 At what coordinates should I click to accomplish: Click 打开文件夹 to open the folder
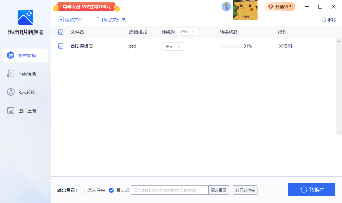(245, 190)
